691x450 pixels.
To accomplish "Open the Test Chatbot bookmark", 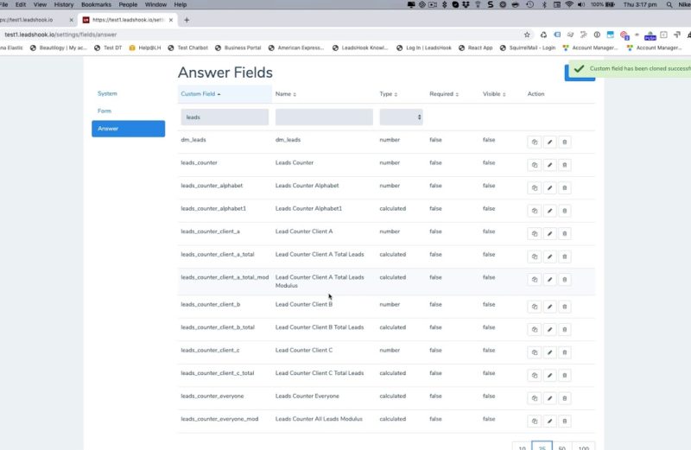I will tap(187, 48).
